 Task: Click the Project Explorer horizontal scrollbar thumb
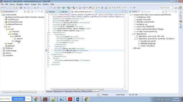pos(20,92)
